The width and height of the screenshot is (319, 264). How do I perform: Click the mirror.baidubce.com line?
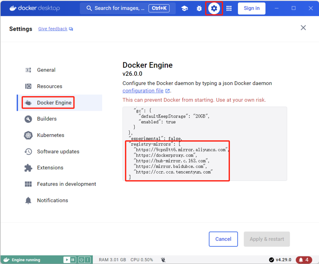(170, 166)
